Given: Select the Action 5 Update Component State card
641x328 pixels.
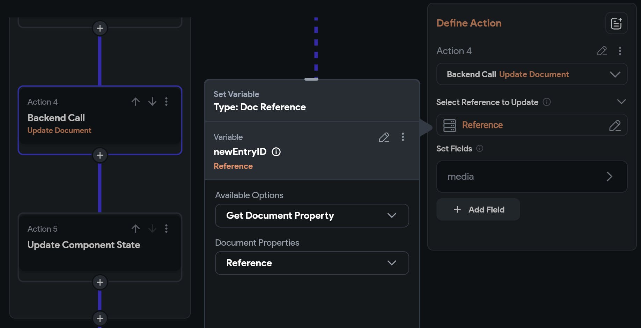Looking at the screenshot, I should pyautogui.click(x=84, y=245).
